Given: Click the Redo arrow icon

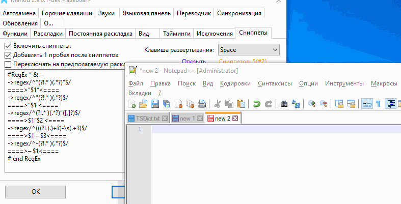Looking at the screenshot, I should [x=269, y=104].
